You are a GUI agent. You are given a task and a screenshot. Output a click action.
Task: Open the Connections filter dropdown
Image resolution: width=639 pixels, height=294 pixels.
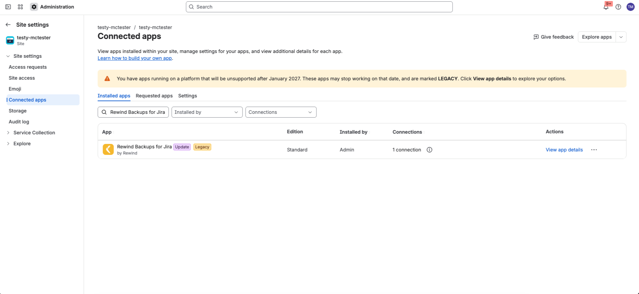pos(281,112)
